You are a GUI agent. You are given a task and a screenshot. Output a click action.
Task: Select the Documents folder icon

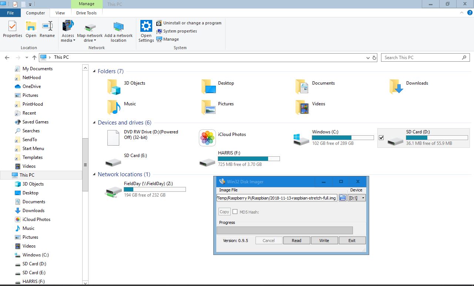(302, 87)
